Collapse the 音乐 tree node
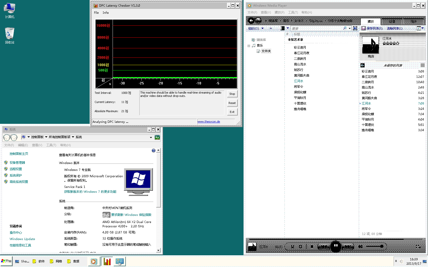 (x=249, y=46)
